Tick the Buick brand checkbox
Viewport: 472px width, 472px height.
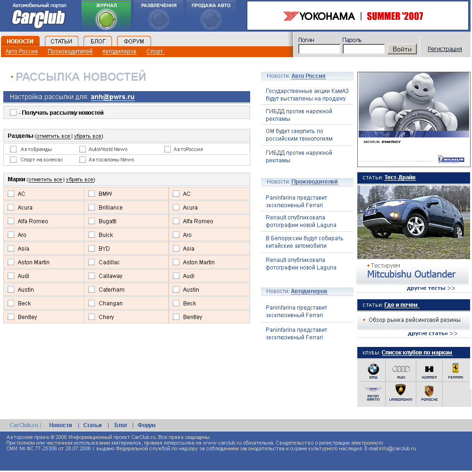92,235
